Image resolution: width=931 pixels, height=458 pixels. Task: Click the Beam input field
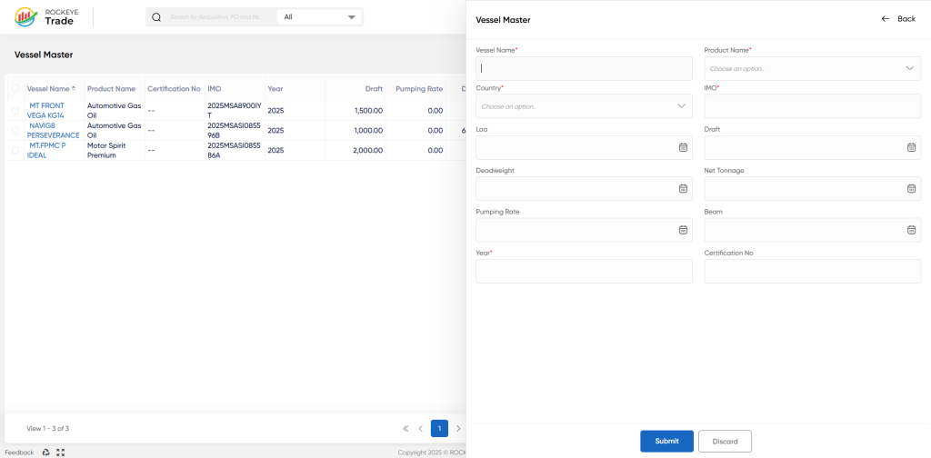[x=813, y=230]
